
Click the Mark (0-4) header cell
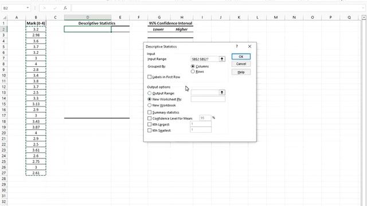pyautogui.click(x=36, y=23)
